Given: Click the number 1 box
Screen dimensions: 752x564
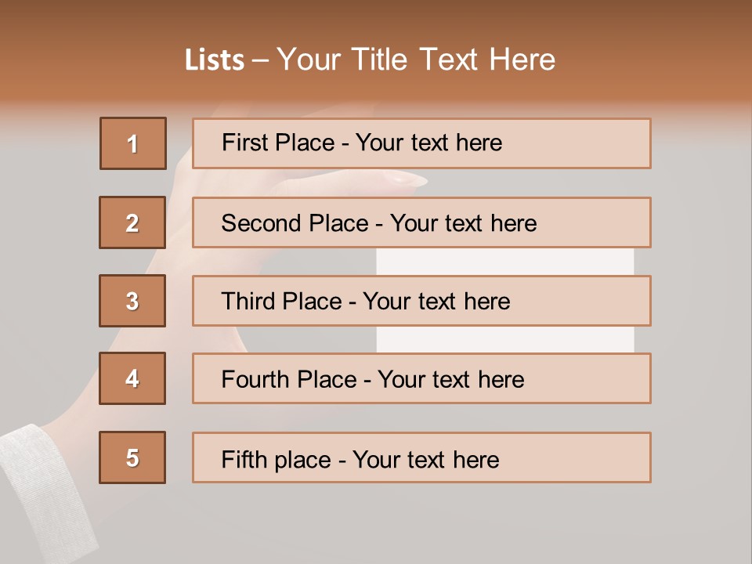Looking at the screenshot, I should coord(133,143).
